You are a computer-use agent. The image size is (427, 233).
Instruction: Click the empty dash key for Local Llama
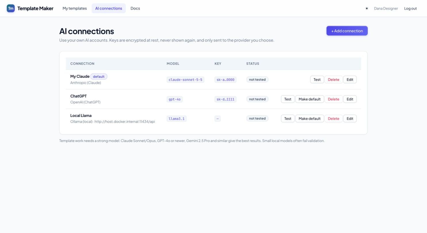[217, 119]
